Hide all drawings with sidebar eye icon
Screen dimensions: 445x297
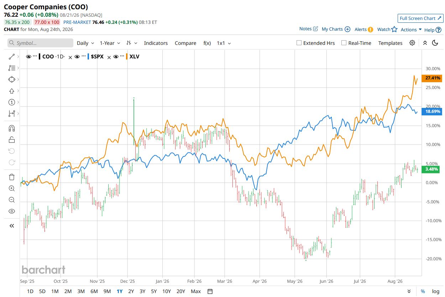click(11, 211)
